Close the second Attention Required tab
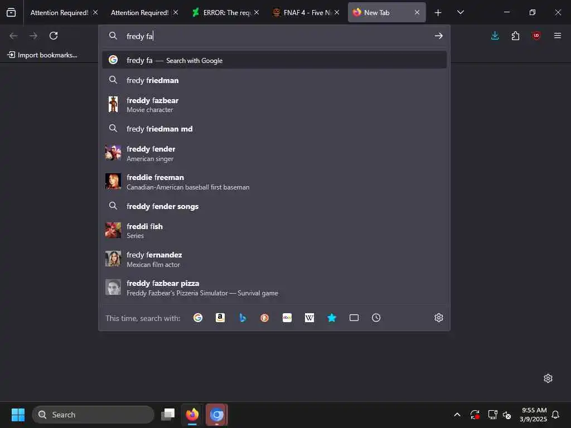This screenshot has height=428, width=571. (x=176, y=13)
